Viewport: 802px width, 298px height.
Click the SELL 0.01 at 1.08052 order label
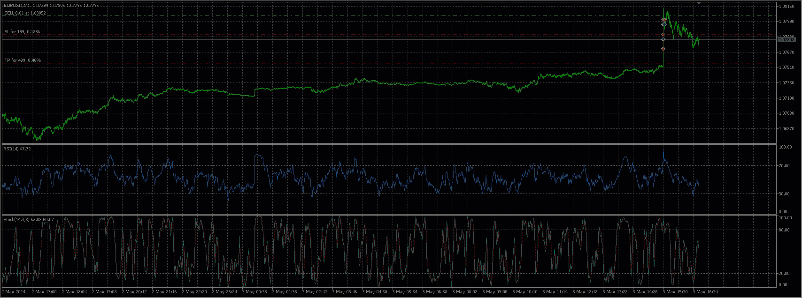25,13
